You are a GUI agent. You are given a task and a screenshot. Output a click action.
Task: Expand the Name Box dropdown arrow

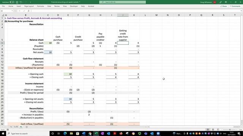[x=12, y=11]
